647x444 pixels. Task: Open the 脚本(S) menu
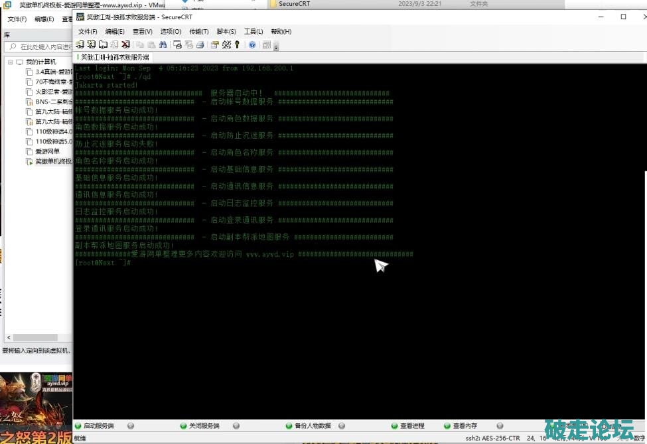(226, 31)
